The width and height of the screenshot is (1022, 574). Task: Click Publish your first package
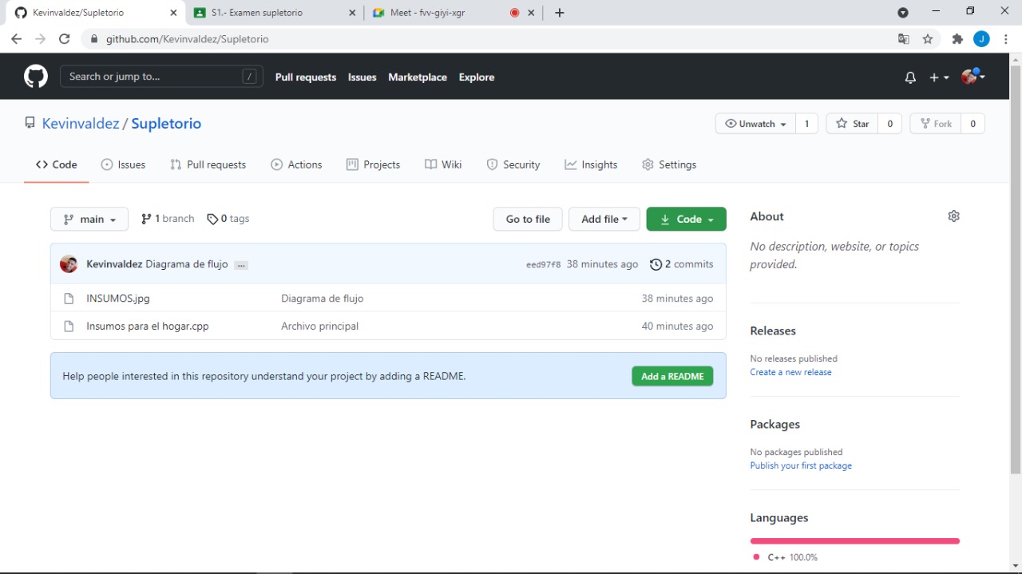[x=801, y=465]
